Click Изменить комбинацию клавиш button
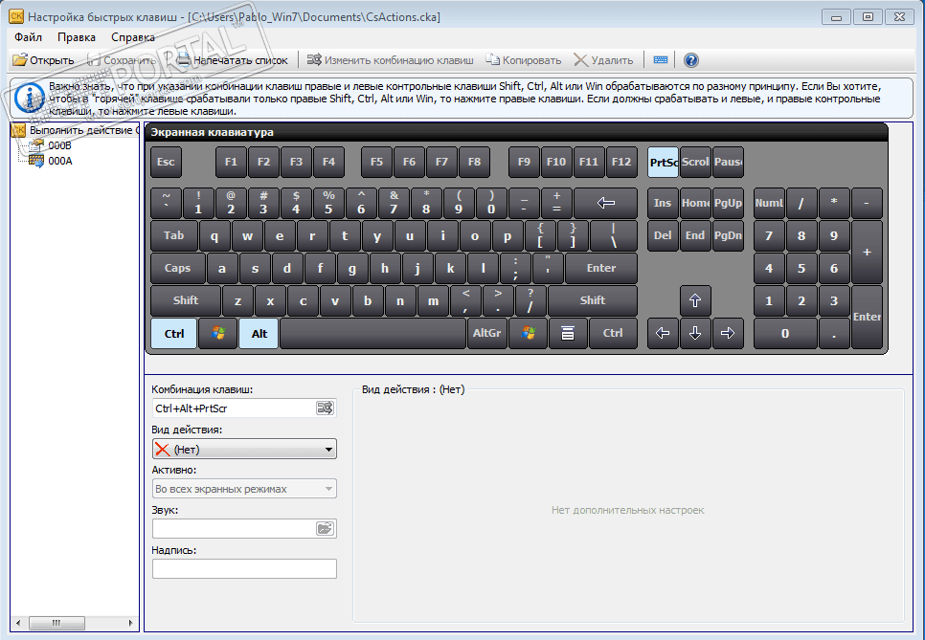Viewport: 925px width, 640px height. (391, 60)
